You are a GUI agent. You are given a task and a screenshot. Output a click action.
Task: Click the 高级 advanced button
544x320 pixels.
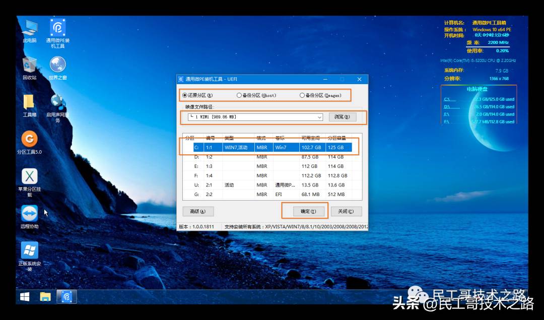(x=198, y=211)
